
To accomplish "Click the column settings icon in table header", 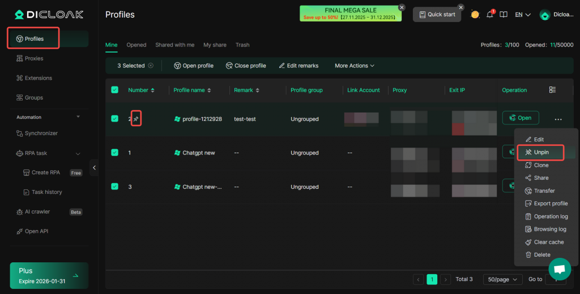I will click(x=553, y=90).
